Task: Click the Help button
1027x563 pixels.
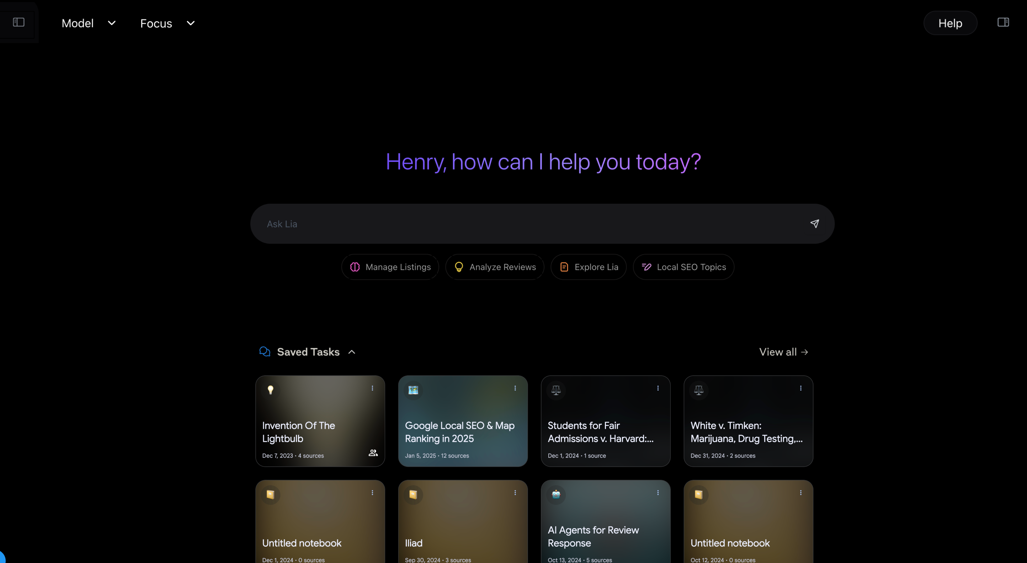Action: coord(950,23)
